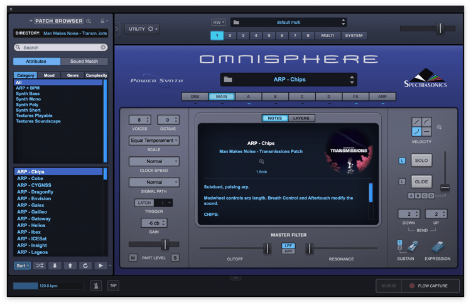471x305 pixels.
Task: Click the default multi stepper arrows
Action: pos(343,22)
